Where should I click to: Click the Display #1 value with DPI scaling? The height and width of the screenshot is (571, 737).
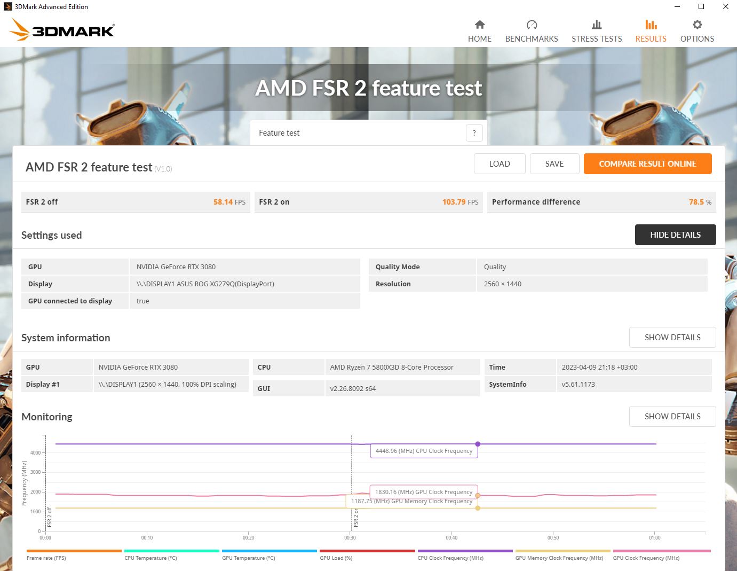pos(171,385)
